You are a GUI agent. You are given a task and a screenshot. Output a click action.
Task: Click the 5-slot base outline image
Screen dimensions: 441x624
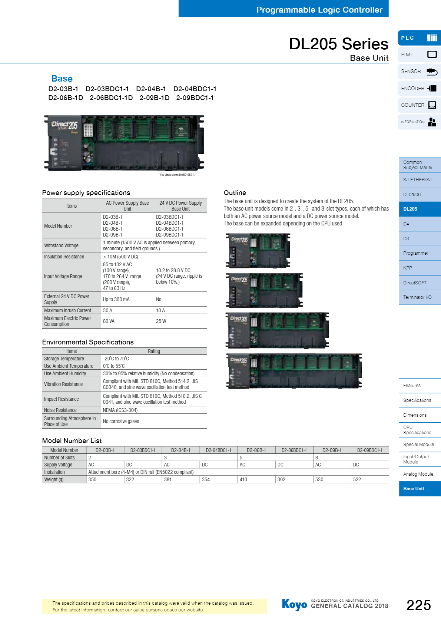click(x=277, y=330)
